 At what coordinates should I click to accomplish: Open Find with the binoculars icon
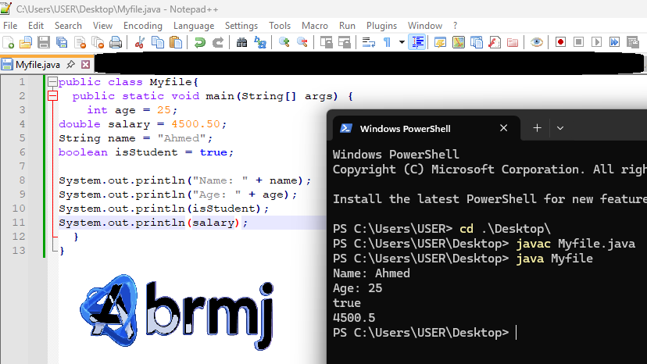coord(241,42)
